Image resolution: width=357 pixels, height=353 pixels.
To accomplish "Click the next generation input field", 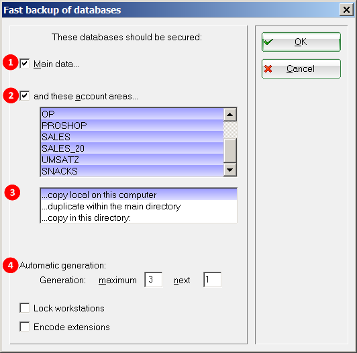I will (x=212, y=279).
